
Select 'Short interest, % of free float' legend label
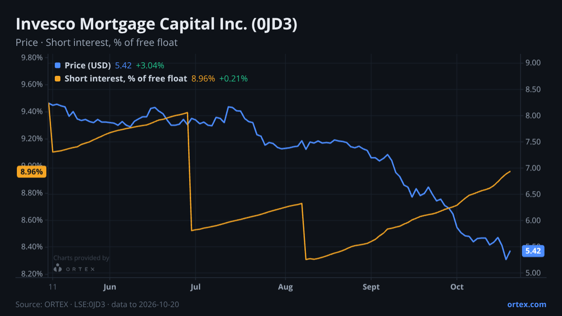point(126,79)
